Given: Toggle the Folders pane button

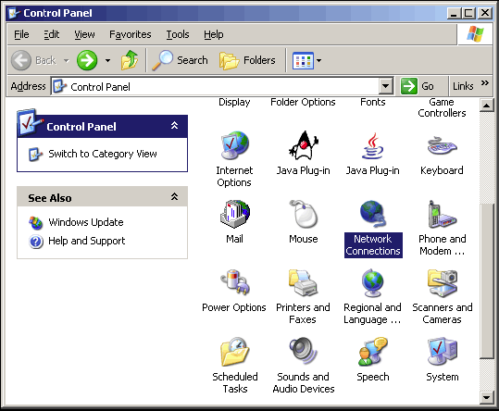Looking at the screenshot, I should tap(247, 60).
